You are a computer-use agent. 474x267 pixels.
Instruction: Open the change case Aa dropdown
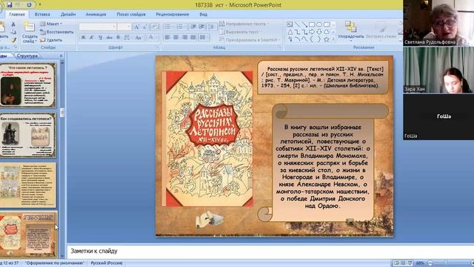pyautogui.click(x=138, y=38)
